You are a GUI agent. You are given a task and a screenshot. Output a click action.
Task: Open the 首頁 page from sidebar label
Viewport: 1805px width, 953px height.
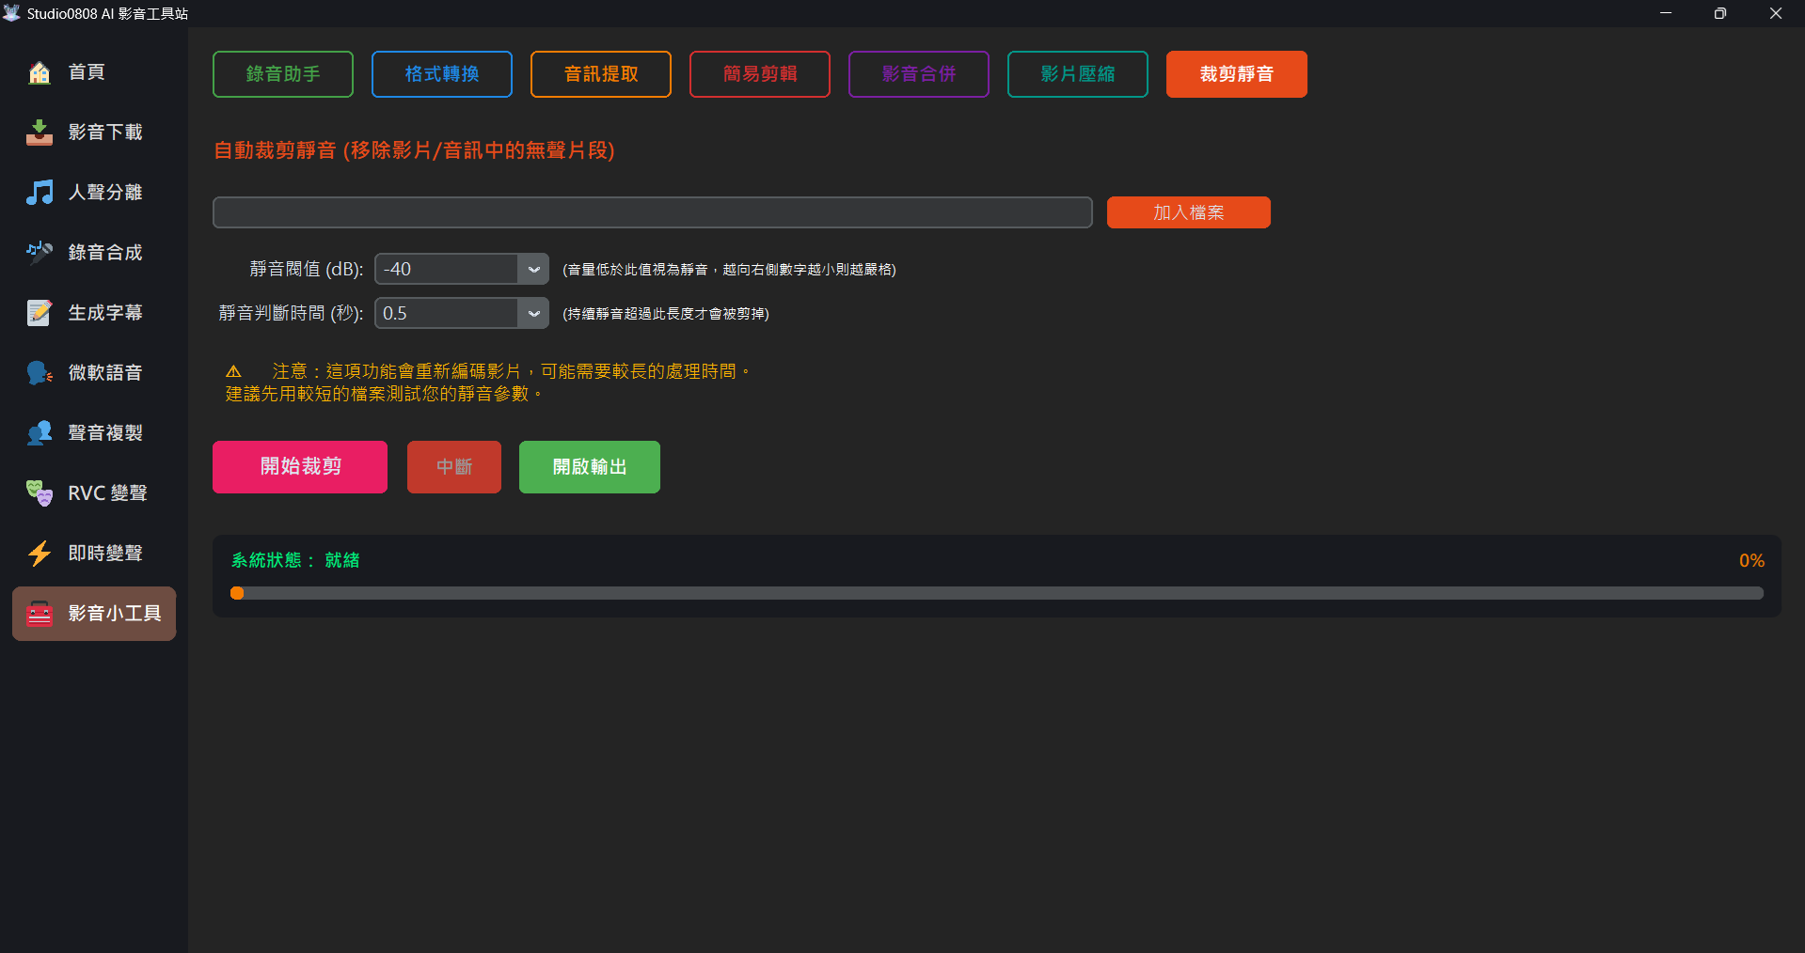pyautogui.click(x=87, y=72)
